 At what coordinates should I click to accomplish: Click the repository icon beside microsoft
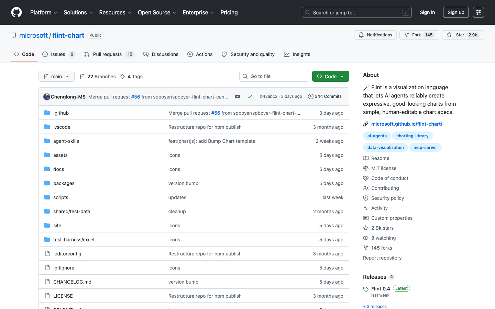tap(14, 35)
